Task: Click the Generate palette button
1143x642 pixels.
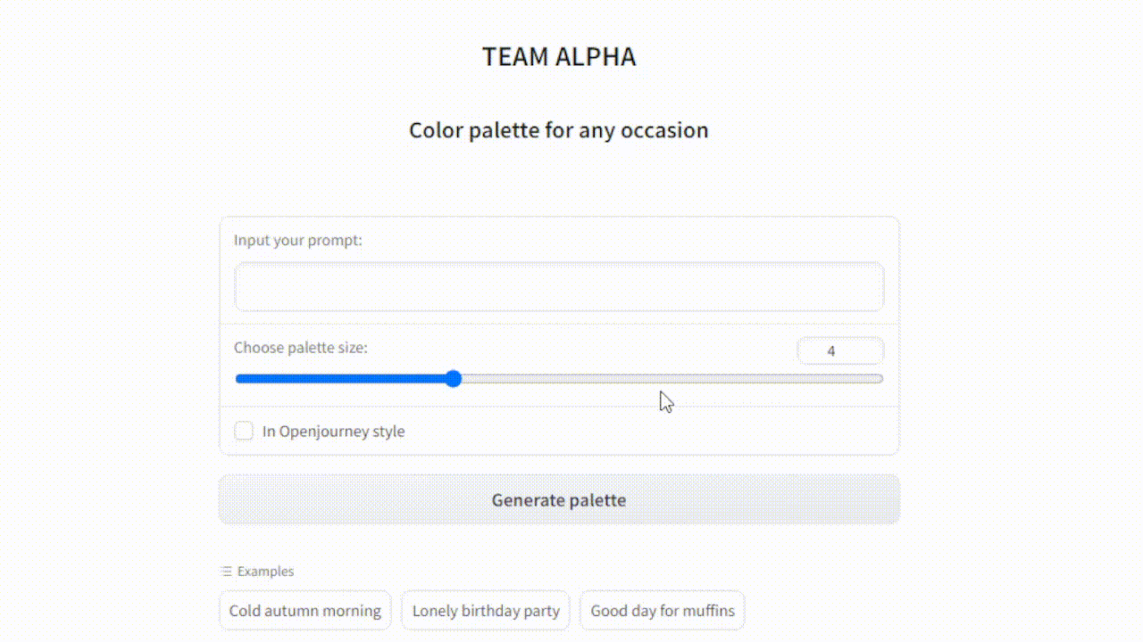Action: [559, 499]
